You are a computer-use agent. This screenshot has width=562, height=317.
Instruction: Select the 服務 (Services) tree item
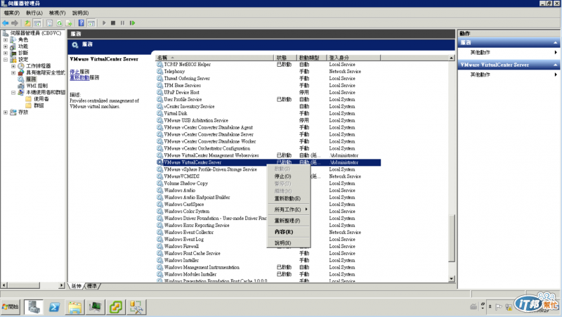coord(31,79)
